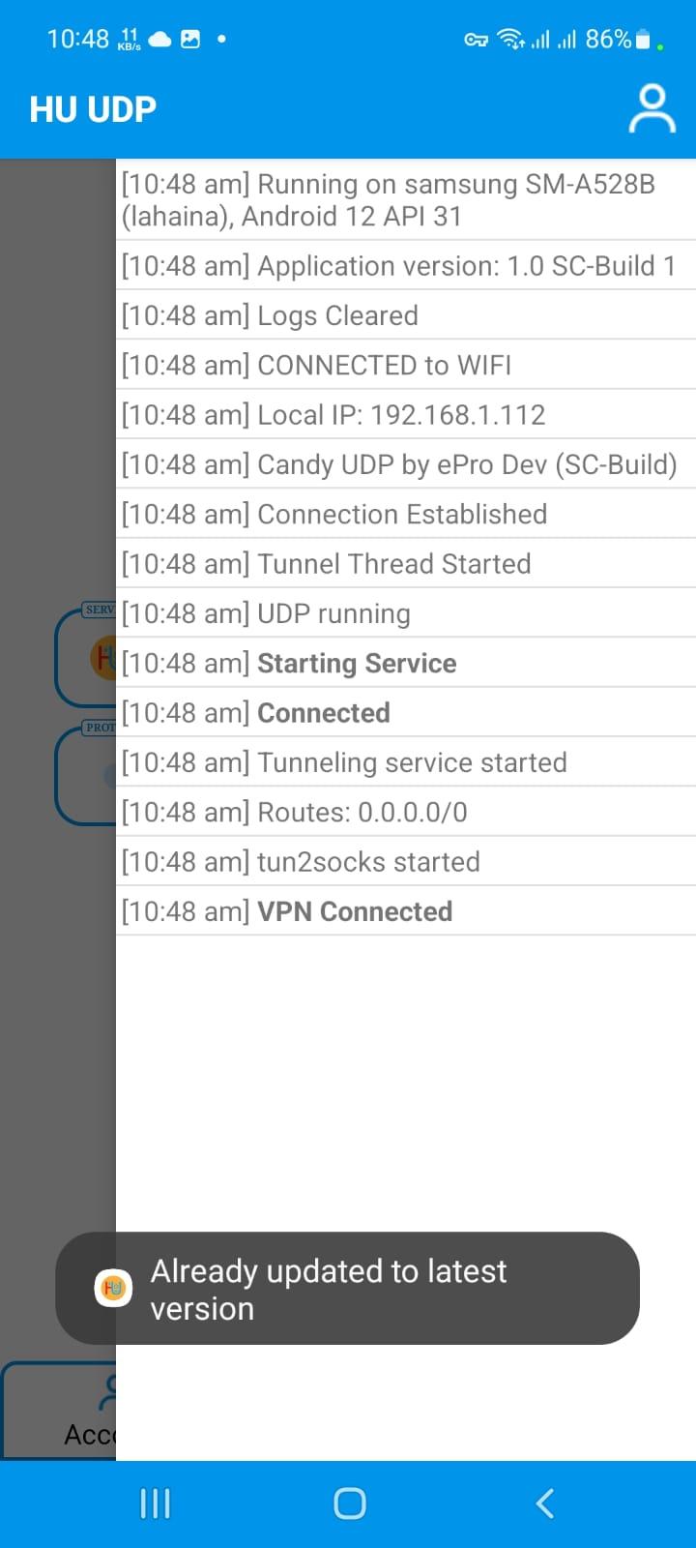Tap the HU icon in toast message
The width and height of the screenshot is (696, 1548).
[113, 1288]
